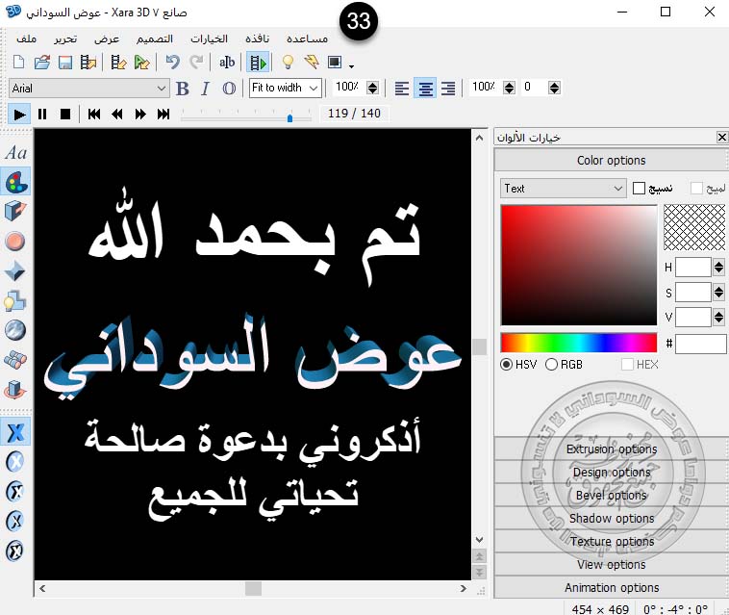Click the Undo arrow icon
The height and width of the screenshot is (615, 729).
[172, 63]
